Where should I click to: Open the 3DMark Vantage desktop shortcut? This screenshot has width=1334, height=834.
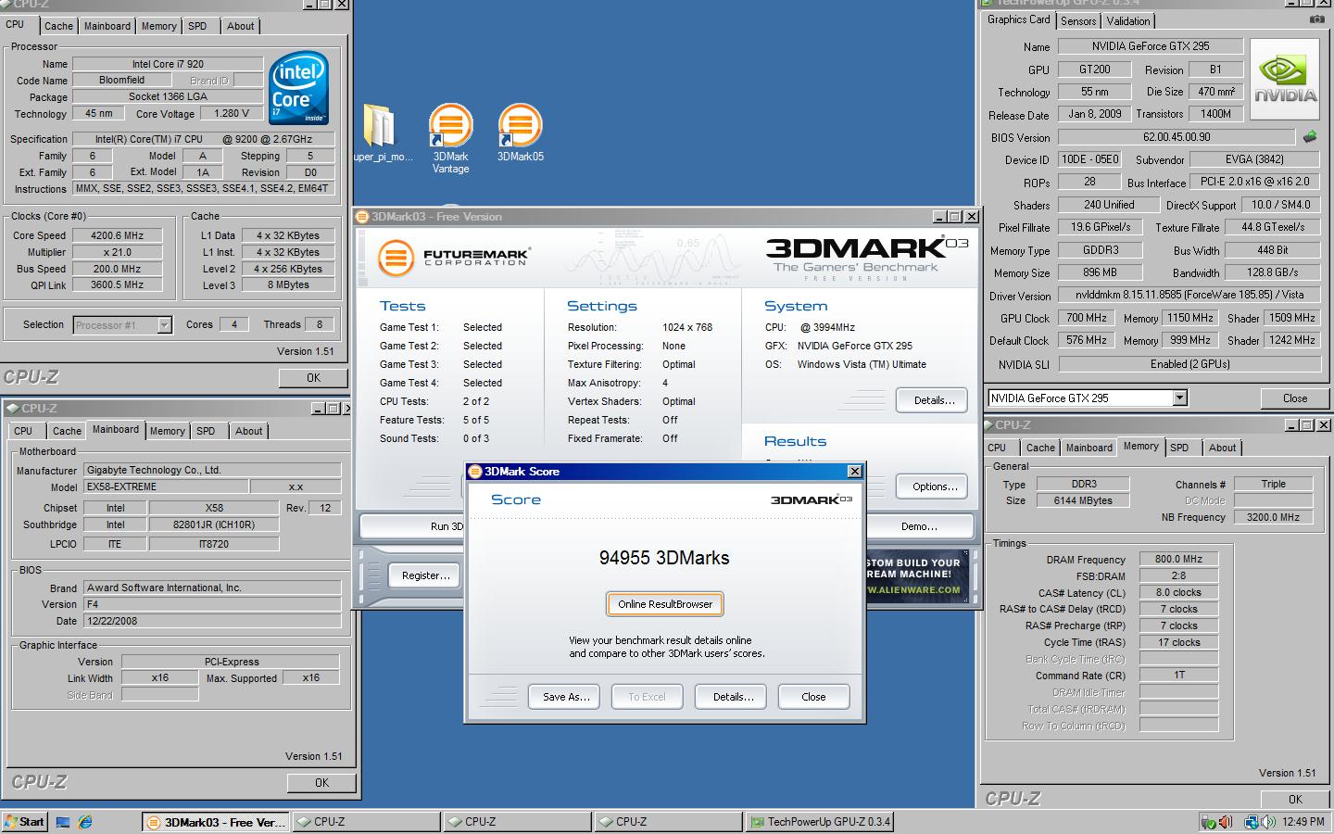pyautogui.click(x=450, y=138)
